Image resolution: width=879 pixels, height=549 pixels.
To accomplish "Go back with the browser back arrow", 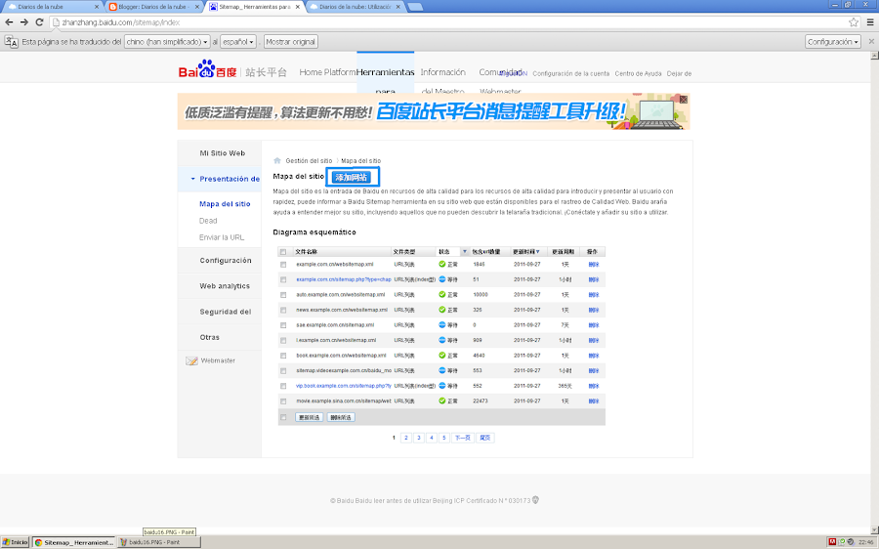I will coord(9,21).
